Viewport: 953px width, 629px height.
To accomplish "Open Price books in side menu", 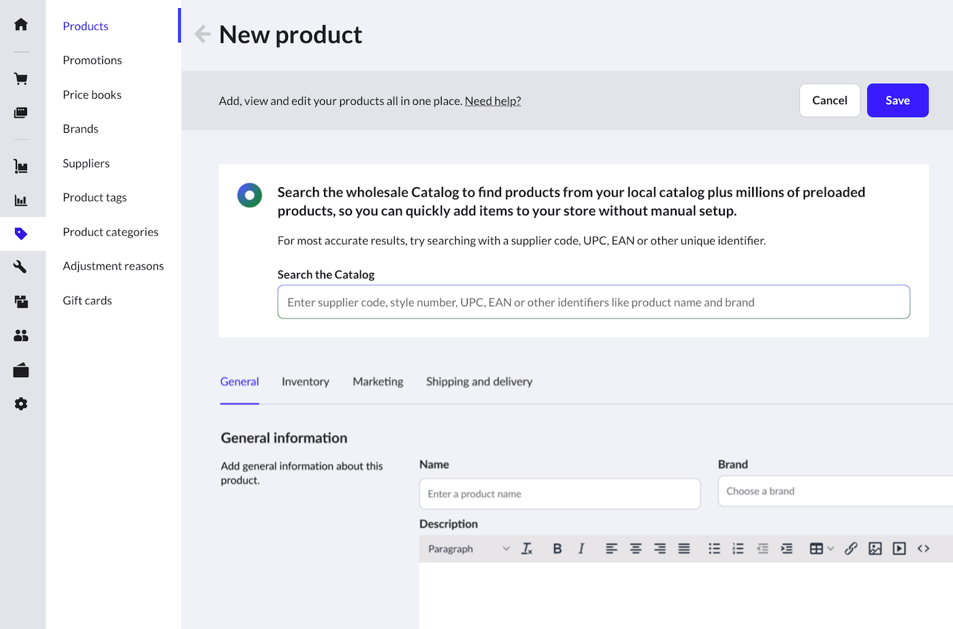I will point(92,95).
